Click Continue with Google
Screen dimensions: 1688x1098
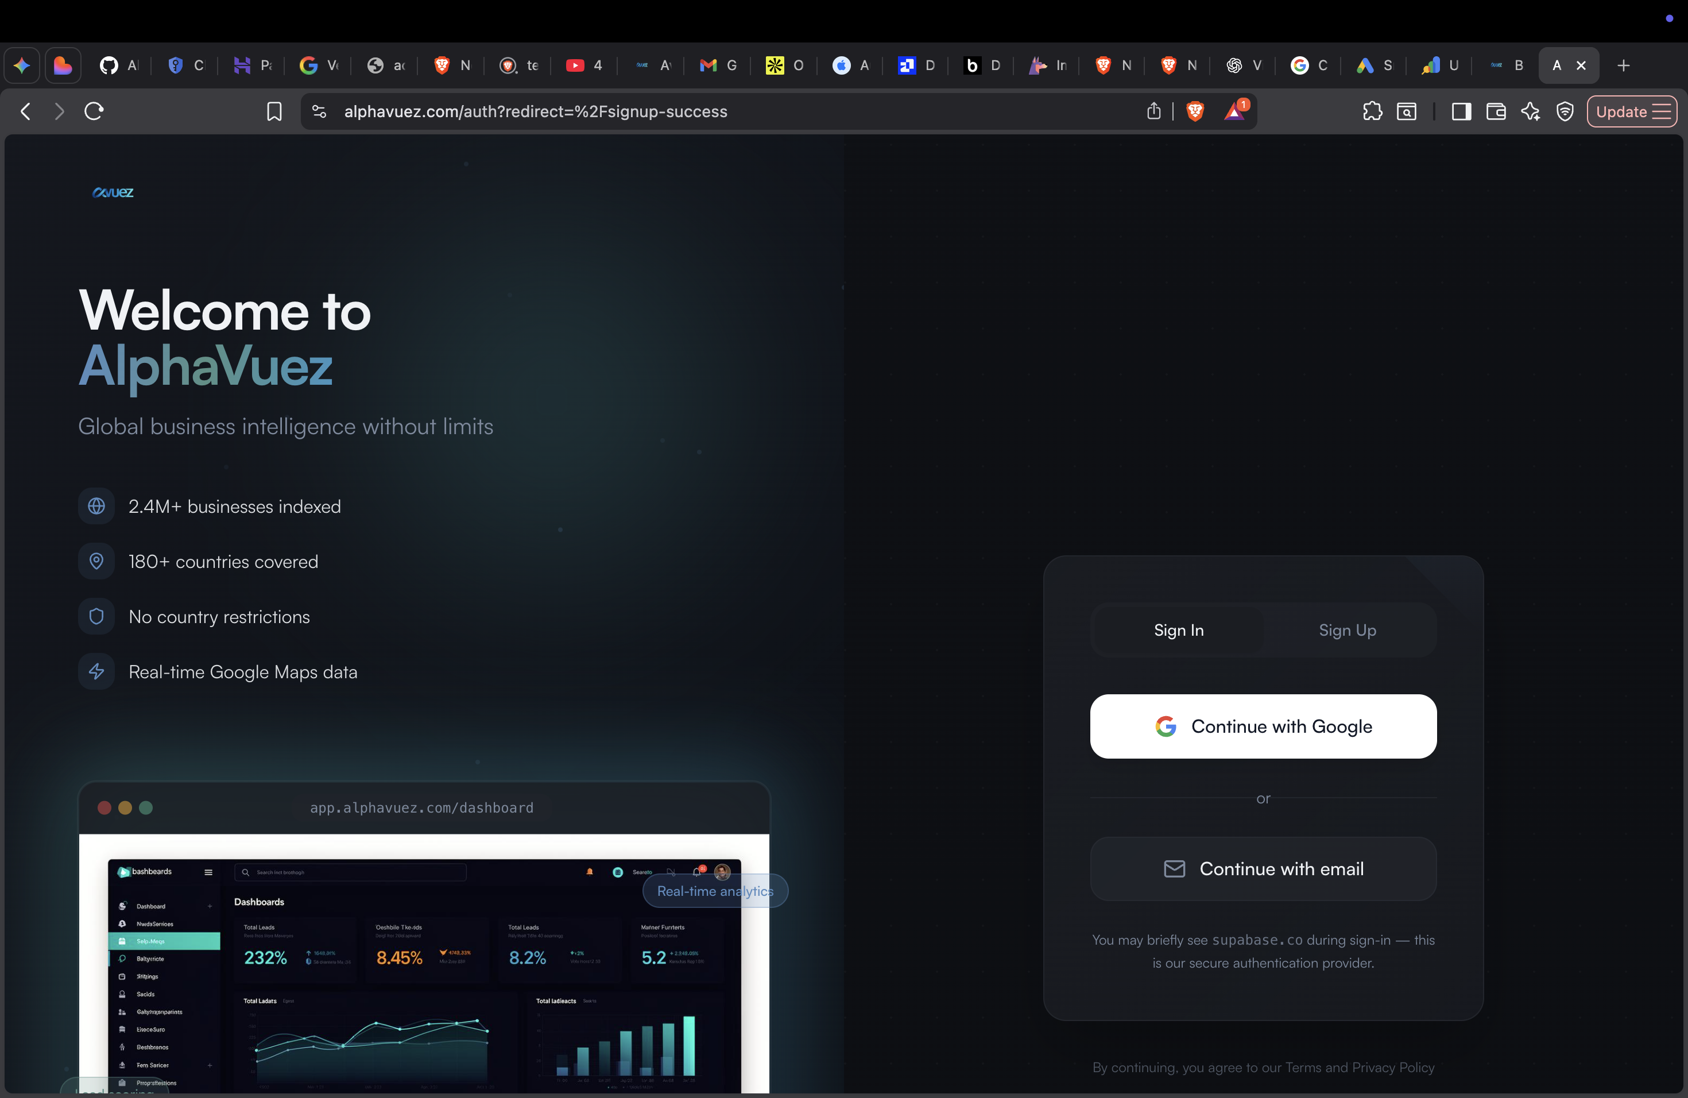pyautogui.click(x=1263, y=726)
